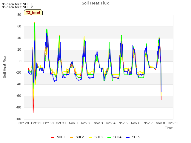This screenshot has width=191, height=143.
Task: Click the 20 y-axis tick label
Action: (19, 50)
